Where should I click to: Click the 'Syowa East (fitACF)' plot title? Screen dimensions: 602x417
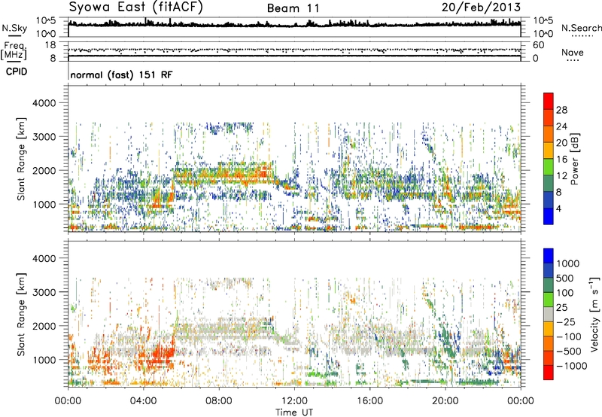[x=136, y=7]
